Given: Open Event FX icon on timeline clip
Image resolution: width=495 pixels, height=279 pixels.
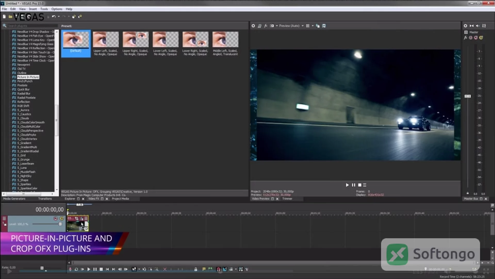Looking at the screenshot, I should point(81,218).
